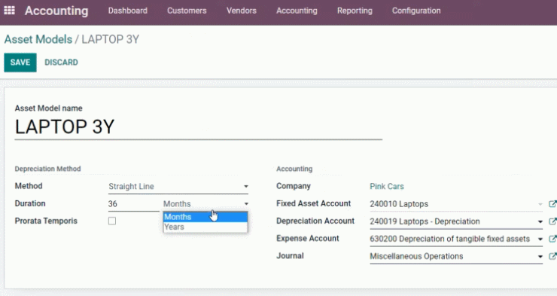Expand the Method Straight Line dropdown
The width and height of the screenshot is (557, 296).
tap(178, 187)
